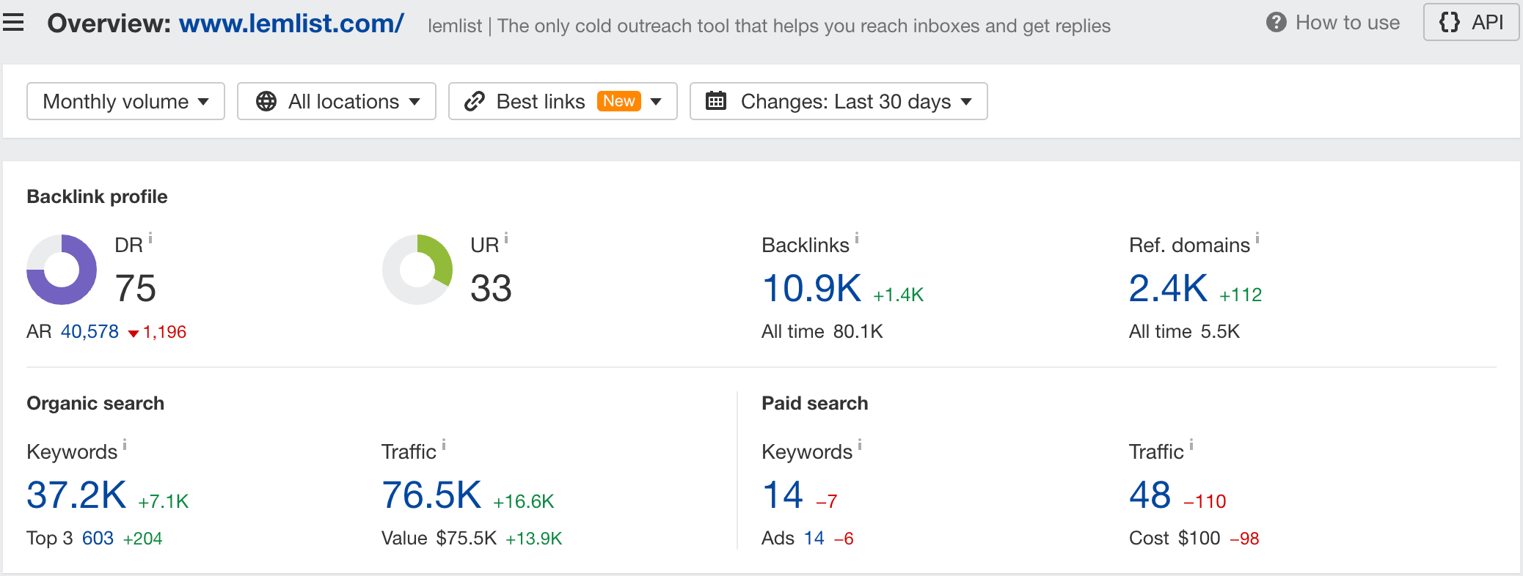Click the How to use question mark icon

[1277, 23]
